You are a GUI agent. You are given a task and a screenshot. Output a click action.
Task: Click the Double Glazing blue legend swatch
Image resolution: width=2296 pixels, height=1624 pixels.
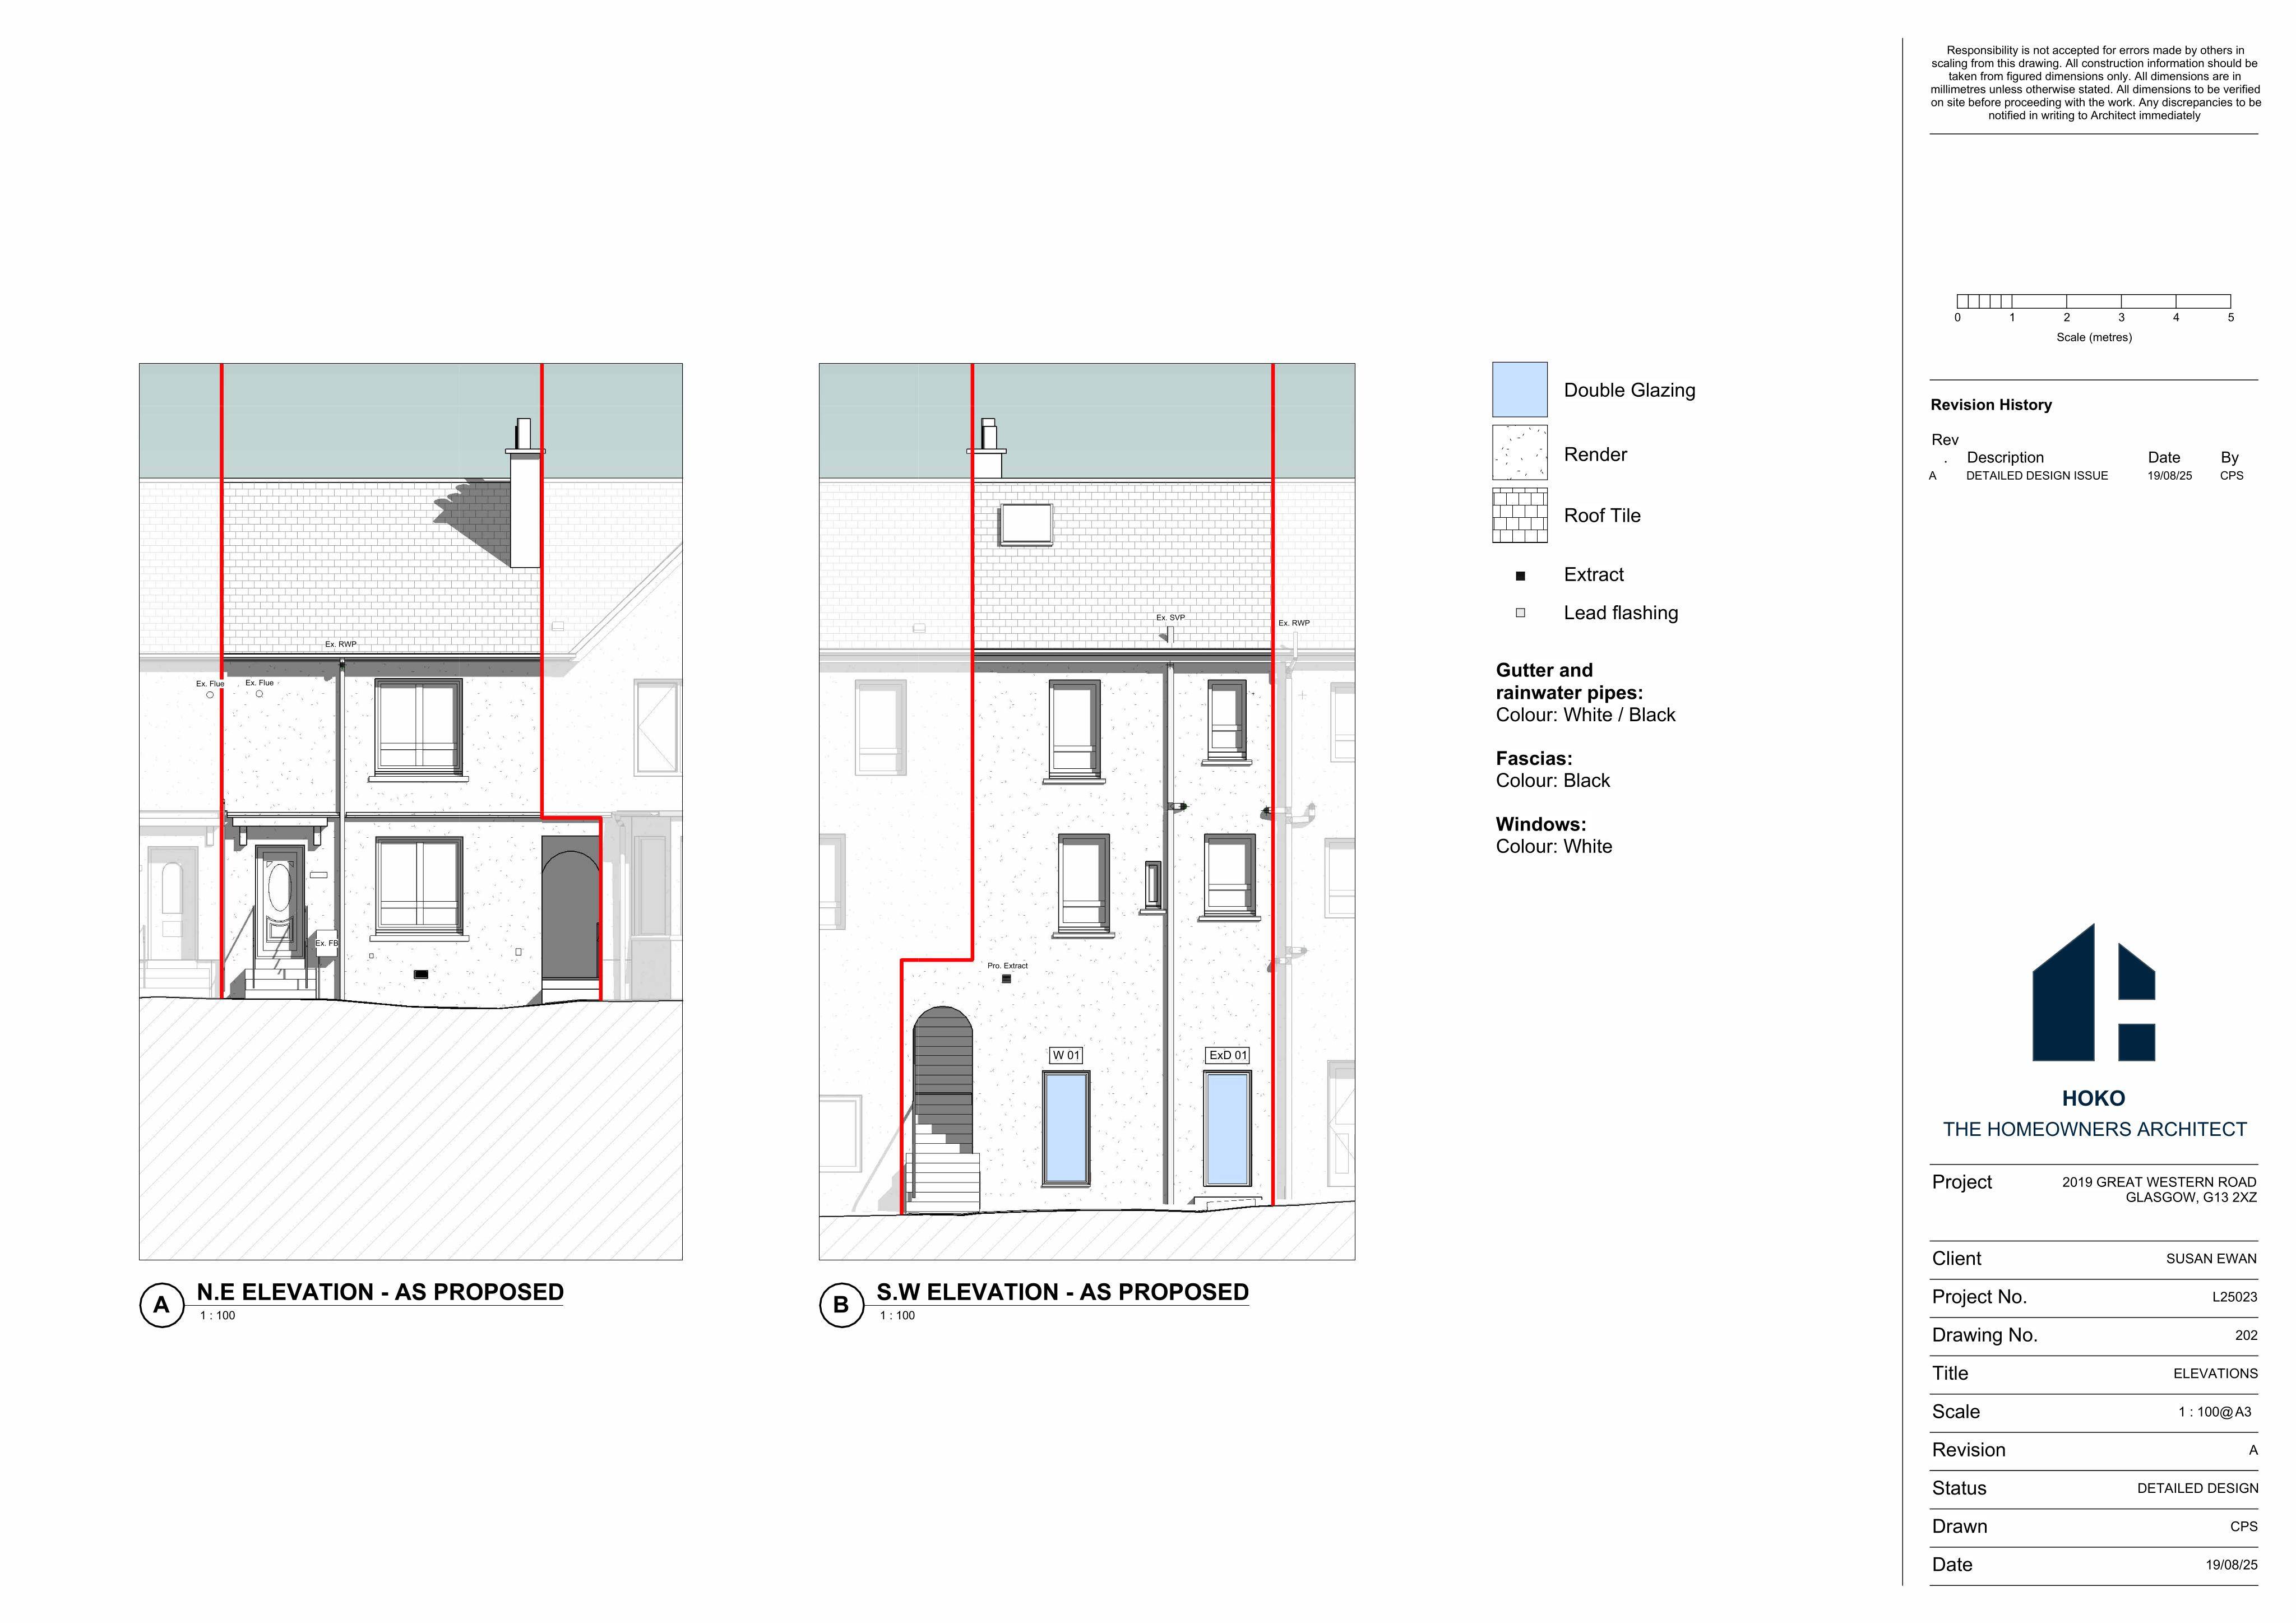point(1520,390)
